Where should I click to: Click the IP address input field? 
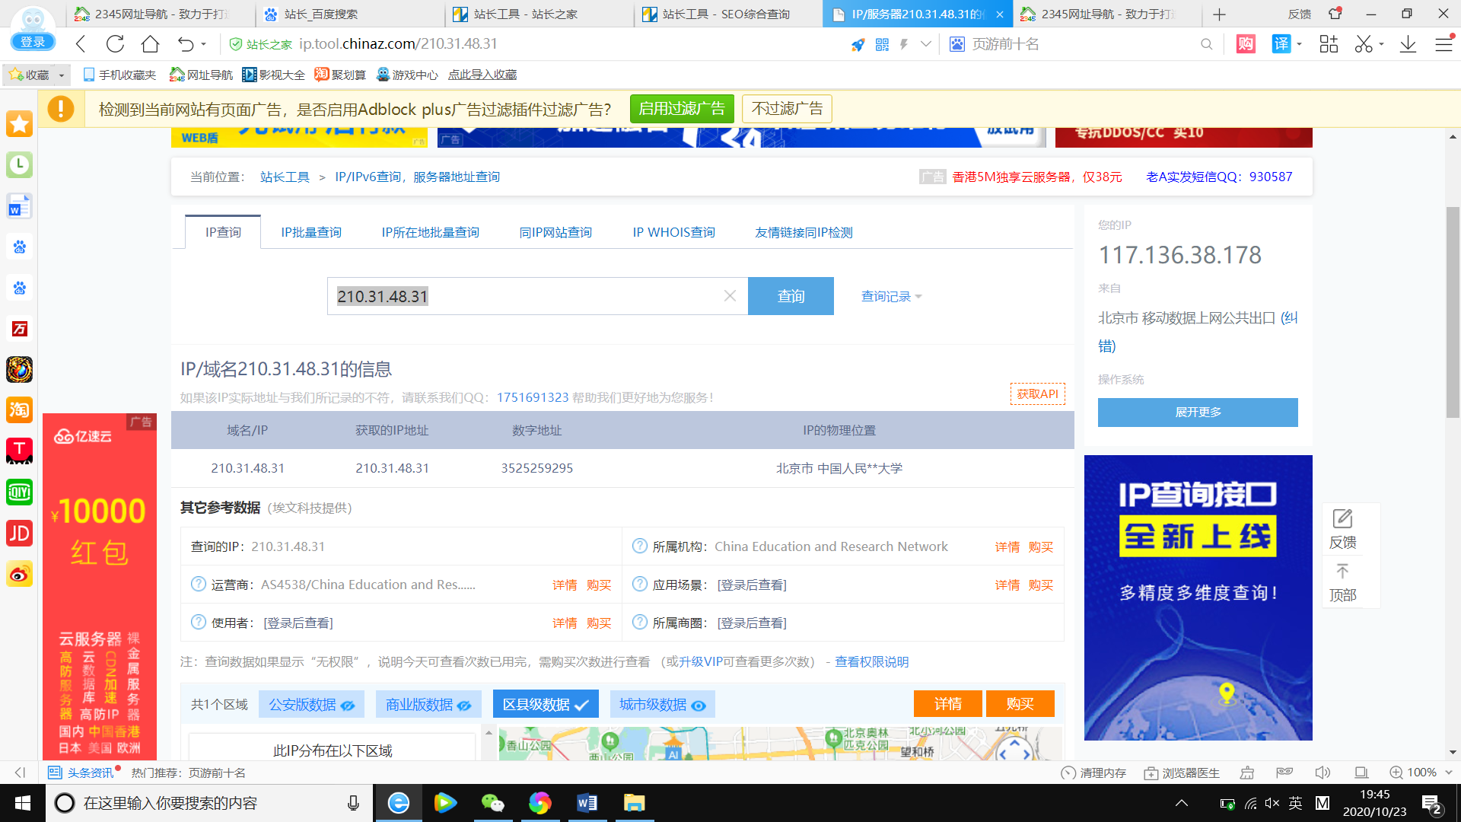pyautogui.click(x=525, y=296)
